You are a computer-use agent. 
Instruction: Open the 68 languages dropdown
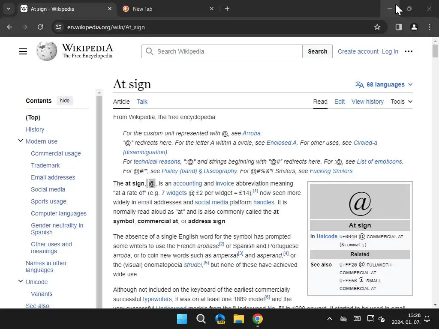384,84
